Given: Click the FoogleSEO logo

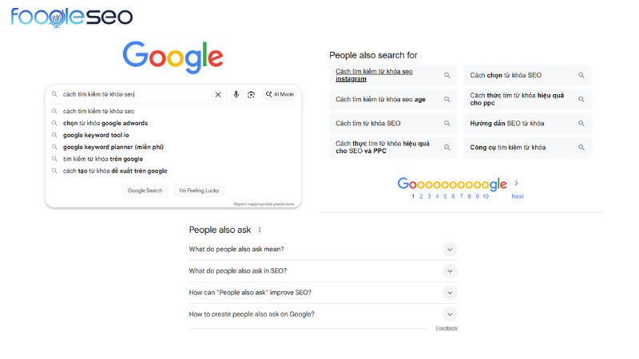Looking at the screenshot, I should [x=72, y=17].
